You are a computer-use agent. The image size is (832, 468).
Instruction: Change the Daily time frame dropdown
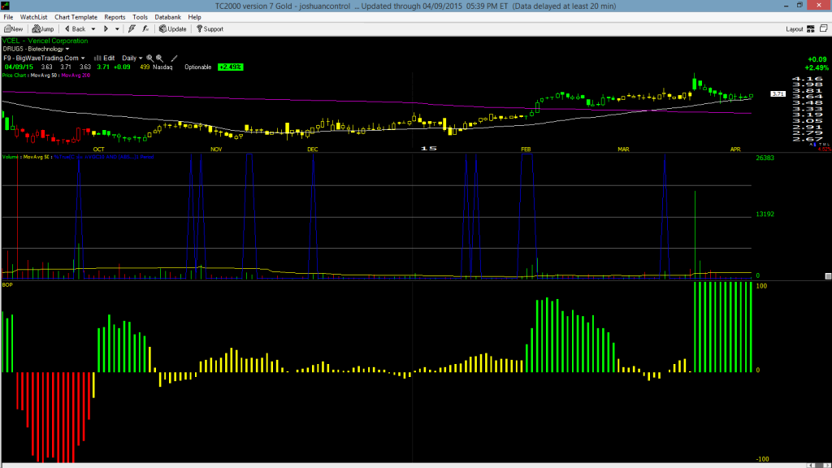click(x=132, y=58)
